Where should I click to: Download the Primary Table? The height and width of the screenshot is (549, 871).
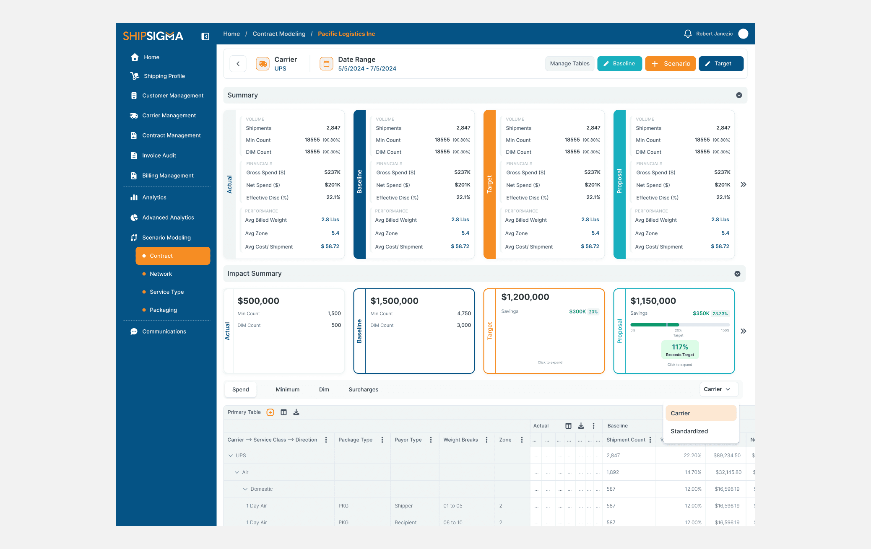(x=296, y=412)
